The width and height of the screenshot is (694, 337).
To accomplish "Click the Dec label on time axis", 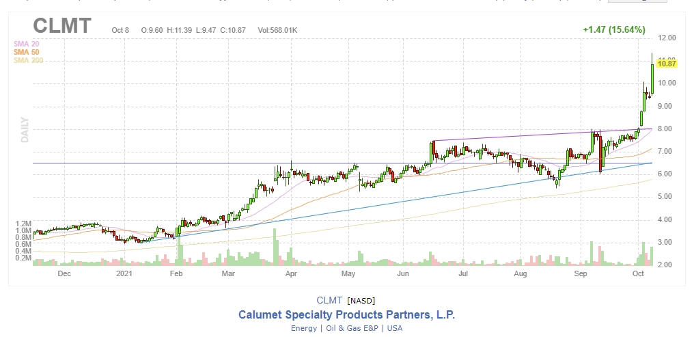I will [65, 274].
